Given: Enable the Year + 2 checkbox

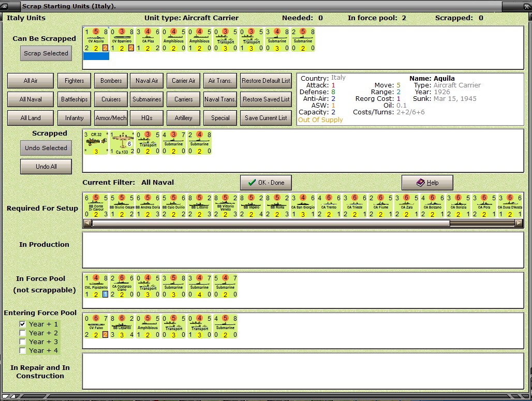Looking at the screenshot, I should 22,333.
